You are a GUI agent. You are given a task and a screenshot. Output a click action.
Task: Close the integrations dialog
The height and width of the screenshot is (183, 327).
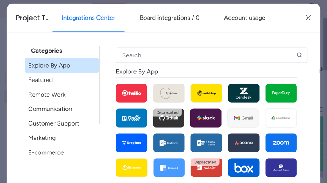coord(308,18)
